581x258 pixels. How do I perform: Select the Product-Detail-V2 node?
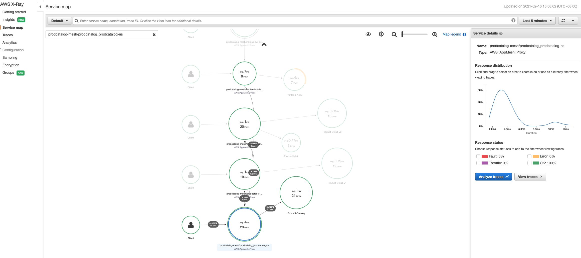tap(332, 113)
